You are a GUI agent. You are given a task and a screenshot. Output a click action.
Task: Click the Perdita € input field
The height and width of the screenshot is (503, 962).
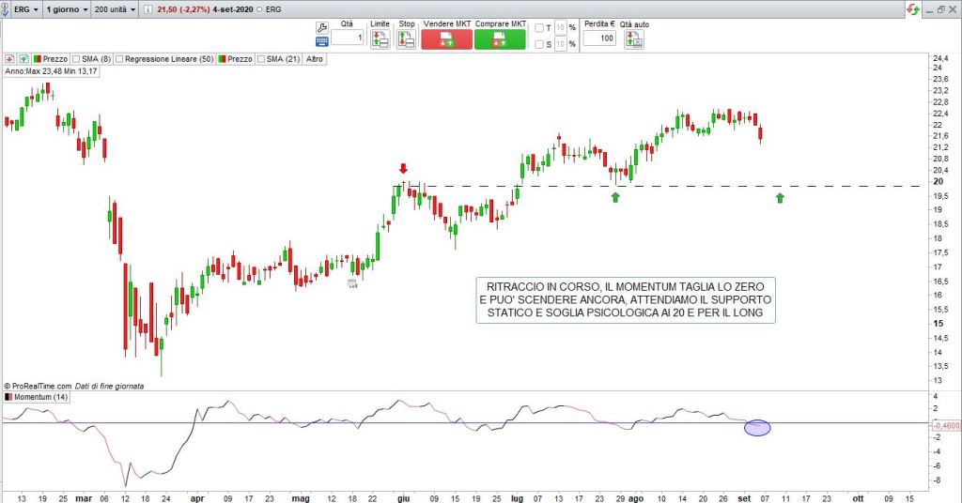[599, 38]
